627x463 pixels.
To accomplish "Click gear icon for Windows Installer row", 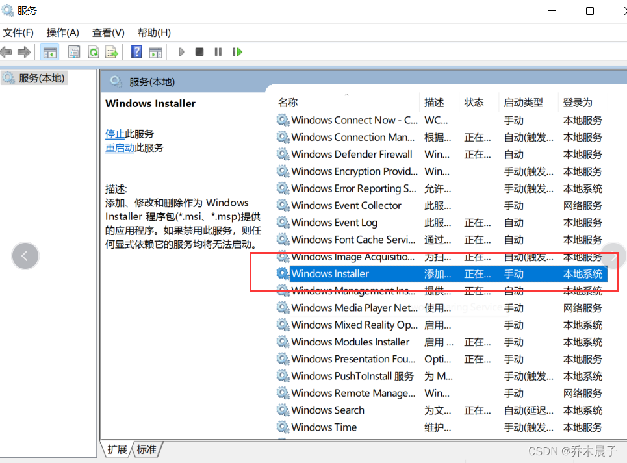I will 283,273.
